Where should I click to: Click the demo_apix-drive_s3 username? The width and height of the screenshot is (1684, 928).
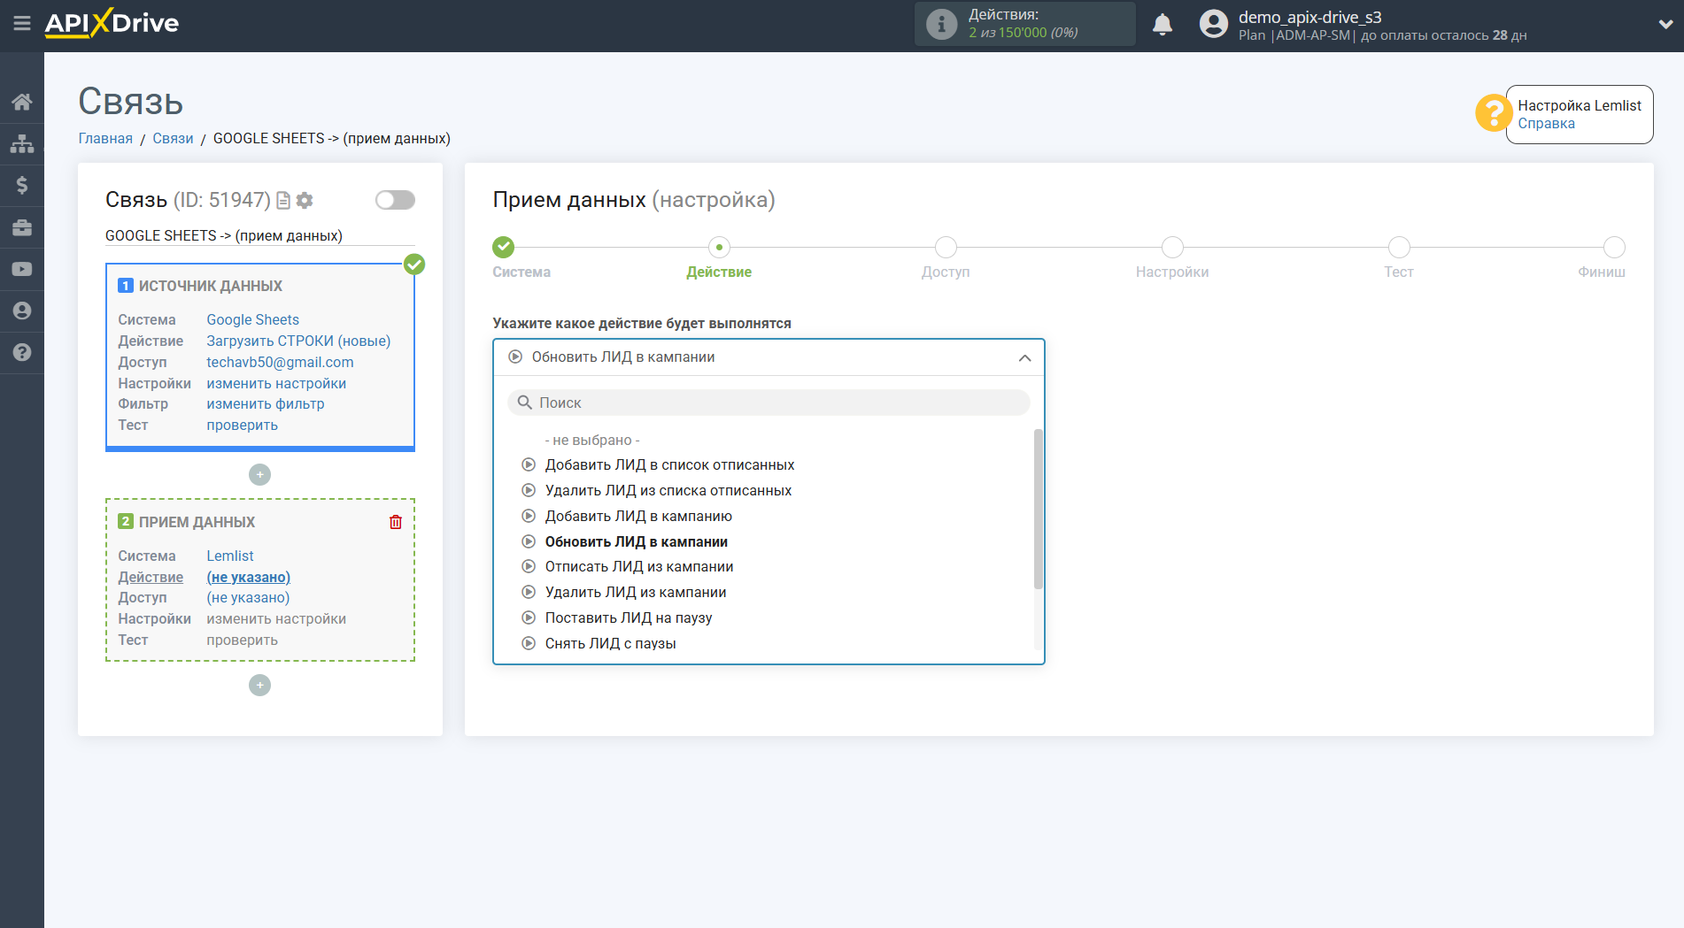pos(1309,17)
